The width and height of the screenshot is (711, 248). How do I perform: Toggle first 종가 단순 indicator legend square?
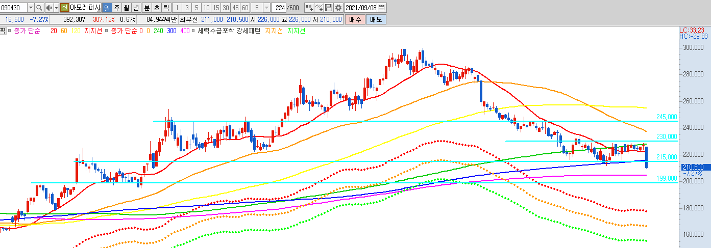click(x=9, y=31)
